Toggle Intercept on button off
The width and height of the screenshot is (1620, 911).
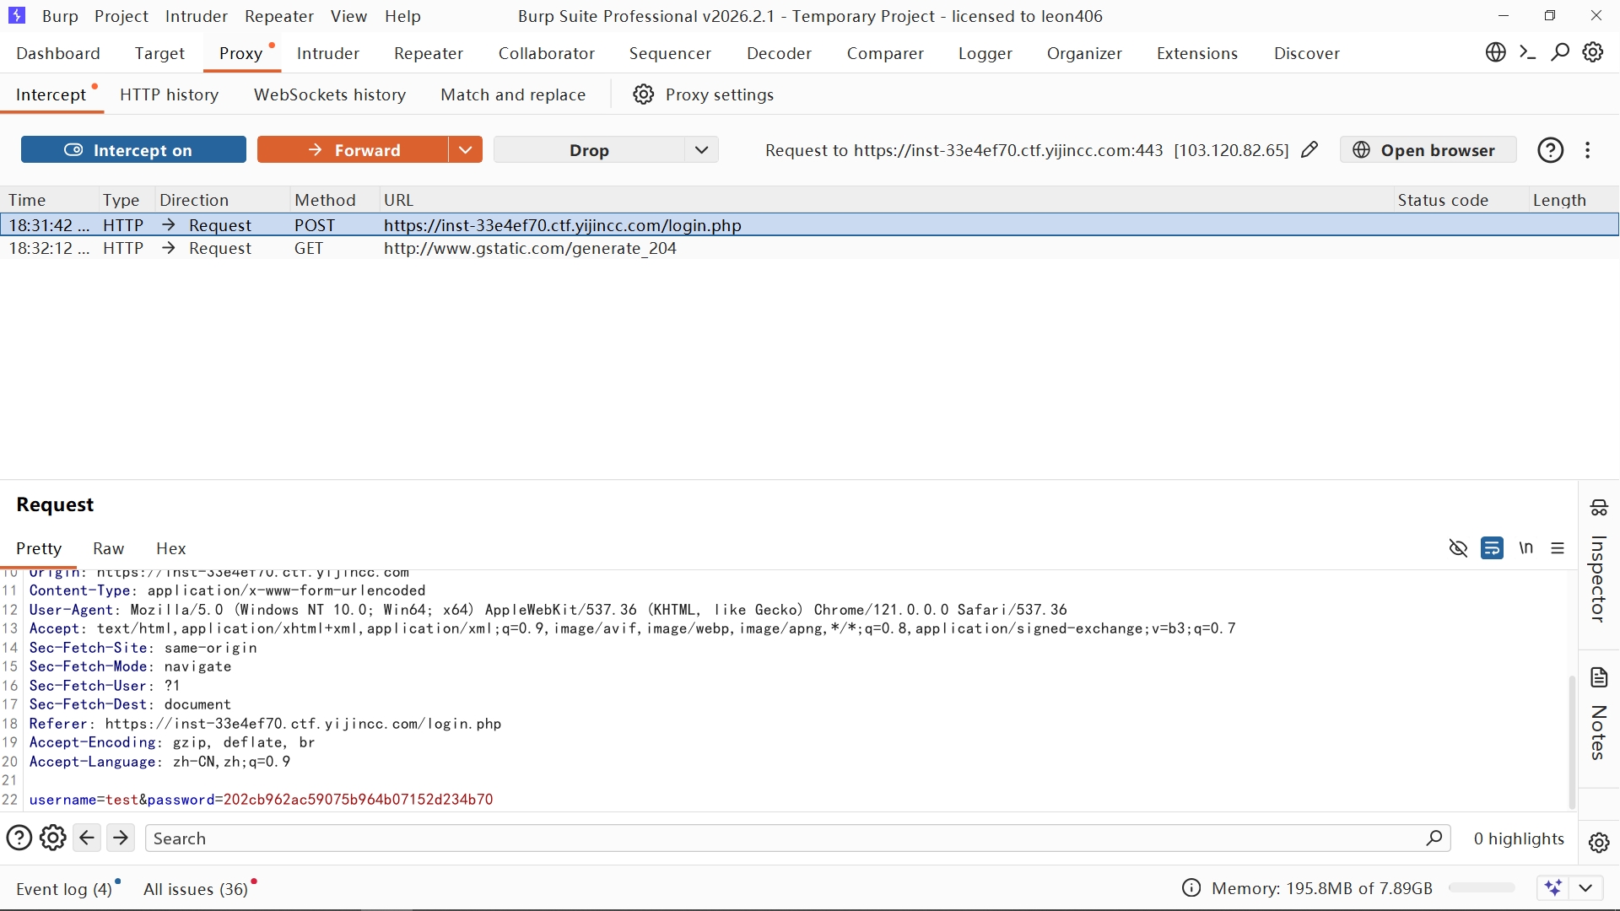(133, 150)
